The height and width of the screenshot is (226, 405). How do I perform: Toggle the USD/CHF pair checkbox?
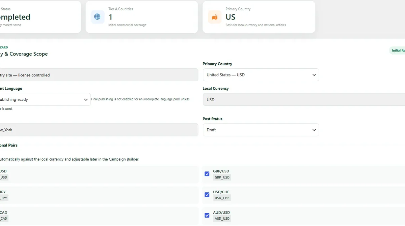(207, 195)
